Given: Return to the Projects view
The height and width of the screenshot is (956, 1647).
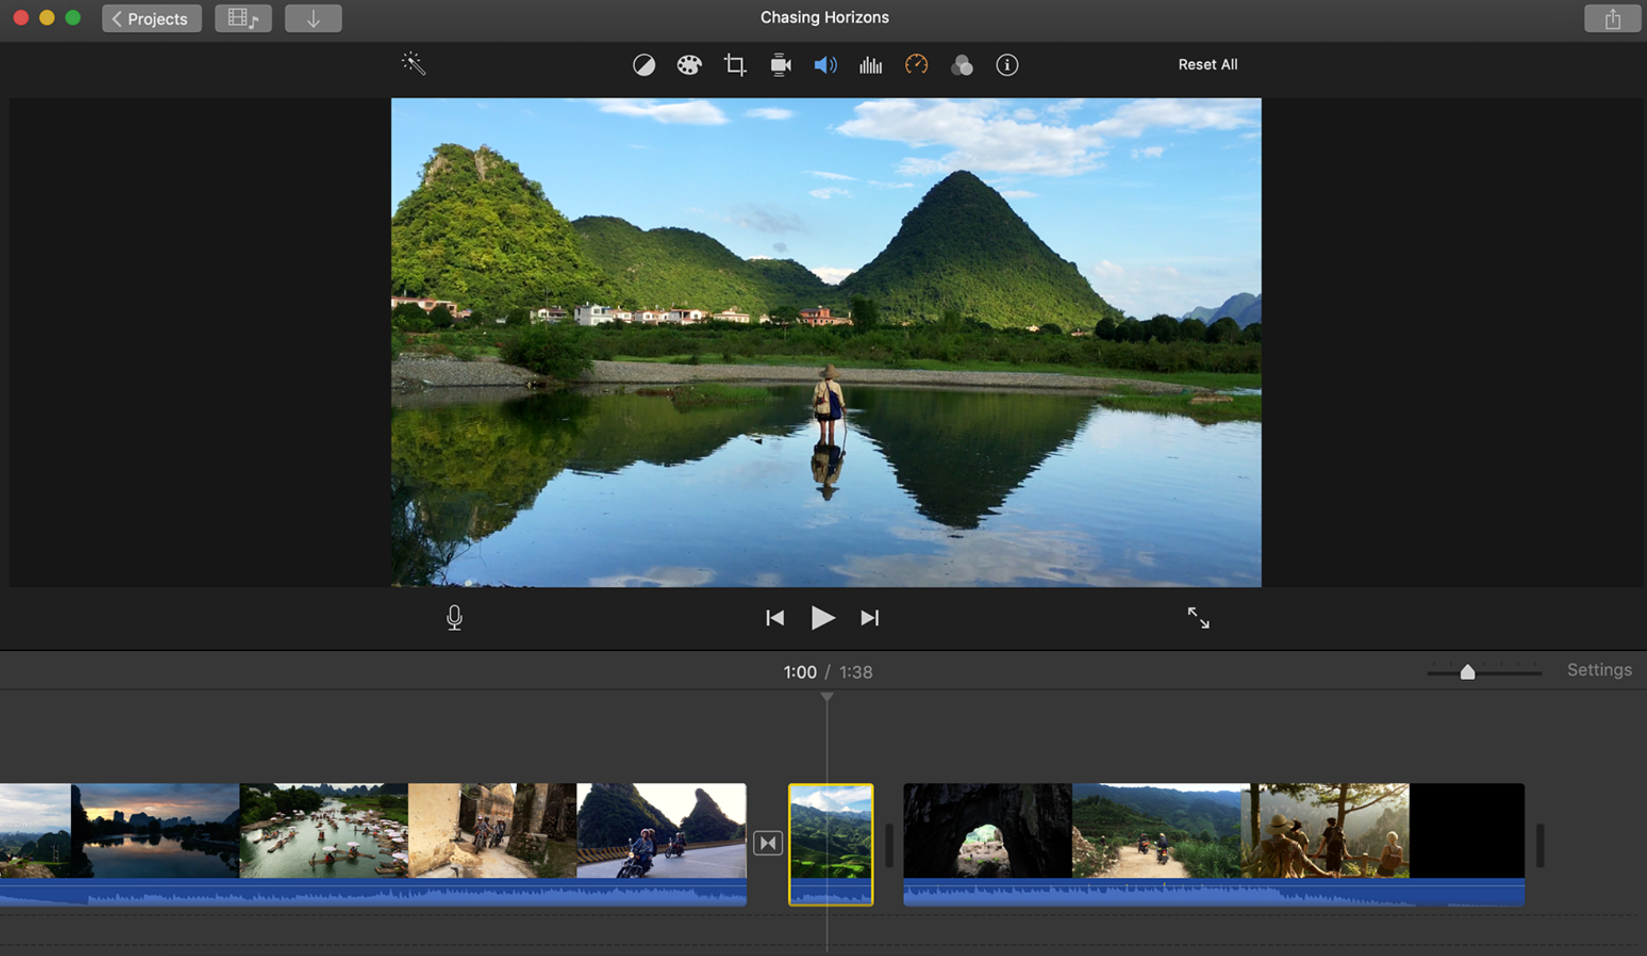Looking at the screenshot, I should [x=151, y=18].
